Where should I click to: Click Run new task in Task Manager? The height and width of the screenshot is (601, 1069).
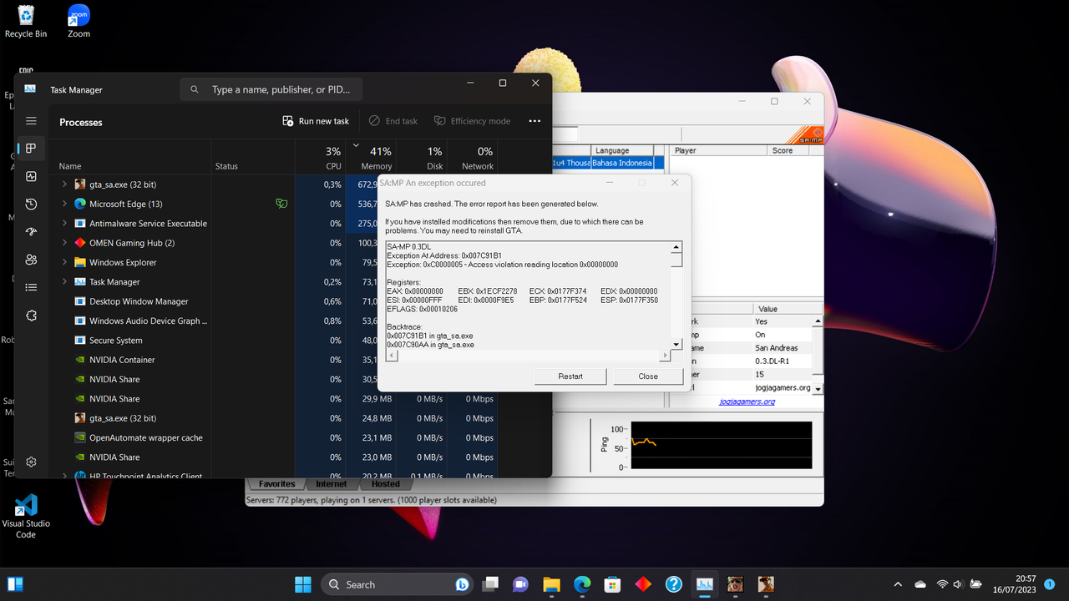coord(316,121)
